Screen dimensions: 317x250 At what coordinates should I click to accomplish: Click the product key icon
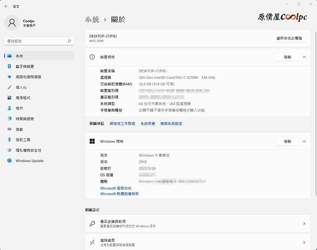tap(92, 223)
